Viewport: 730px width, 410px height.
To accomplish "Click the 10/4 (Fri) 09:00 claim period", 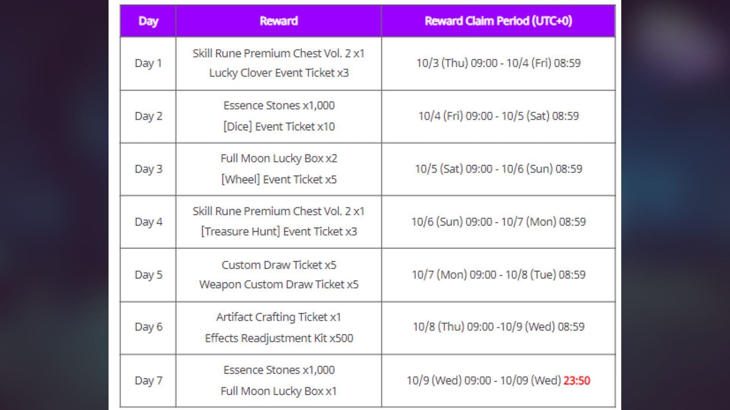I will point(498,116).
